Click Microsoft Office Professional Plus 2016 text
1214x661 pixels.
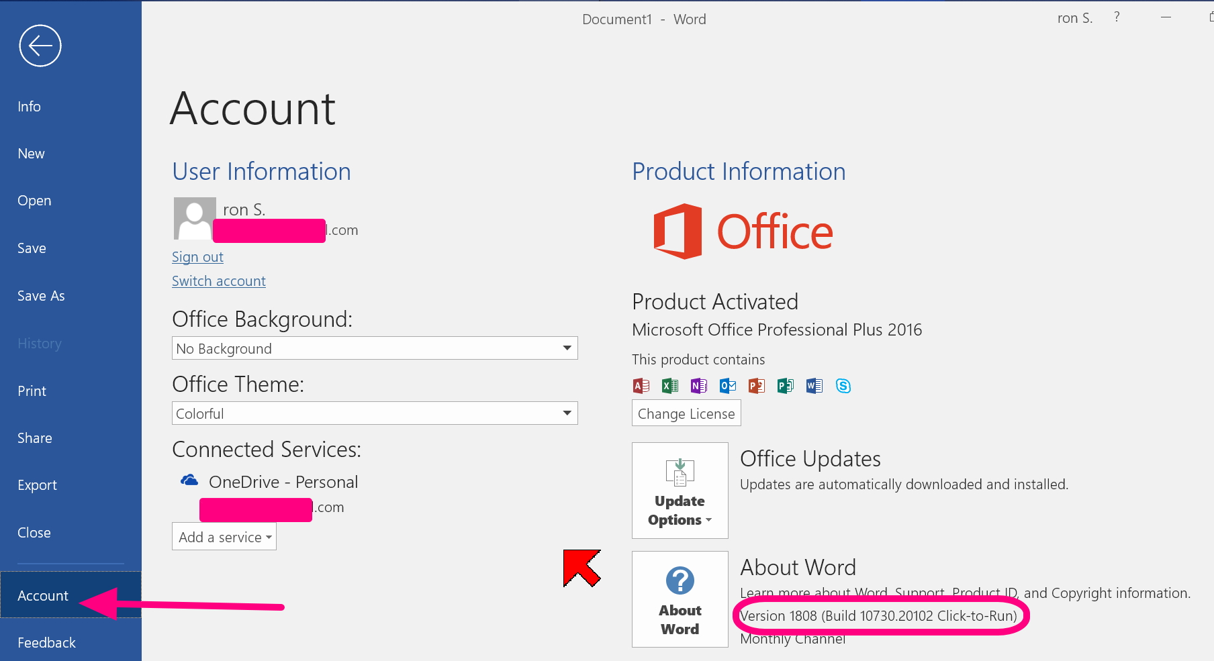pyautogui.click(x=777, y=329)
